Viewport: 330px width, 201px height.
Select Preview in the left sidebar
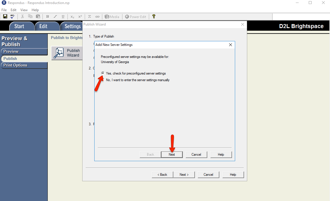tap(24, 51)
